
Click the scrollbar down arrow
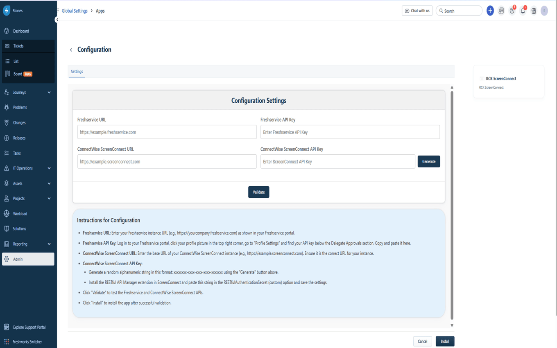point(452,325)
